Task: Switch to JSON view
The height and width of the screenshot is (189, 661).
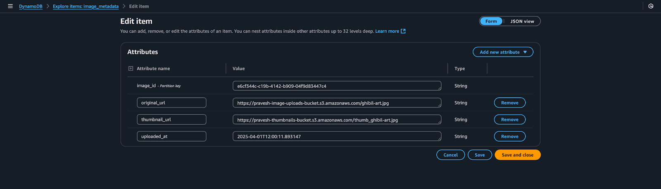Action: [522, 21]
